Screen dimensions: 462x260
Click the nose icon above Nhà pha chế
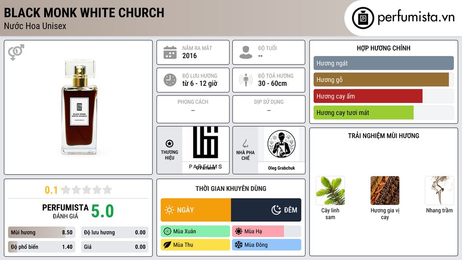click(245, 144)
